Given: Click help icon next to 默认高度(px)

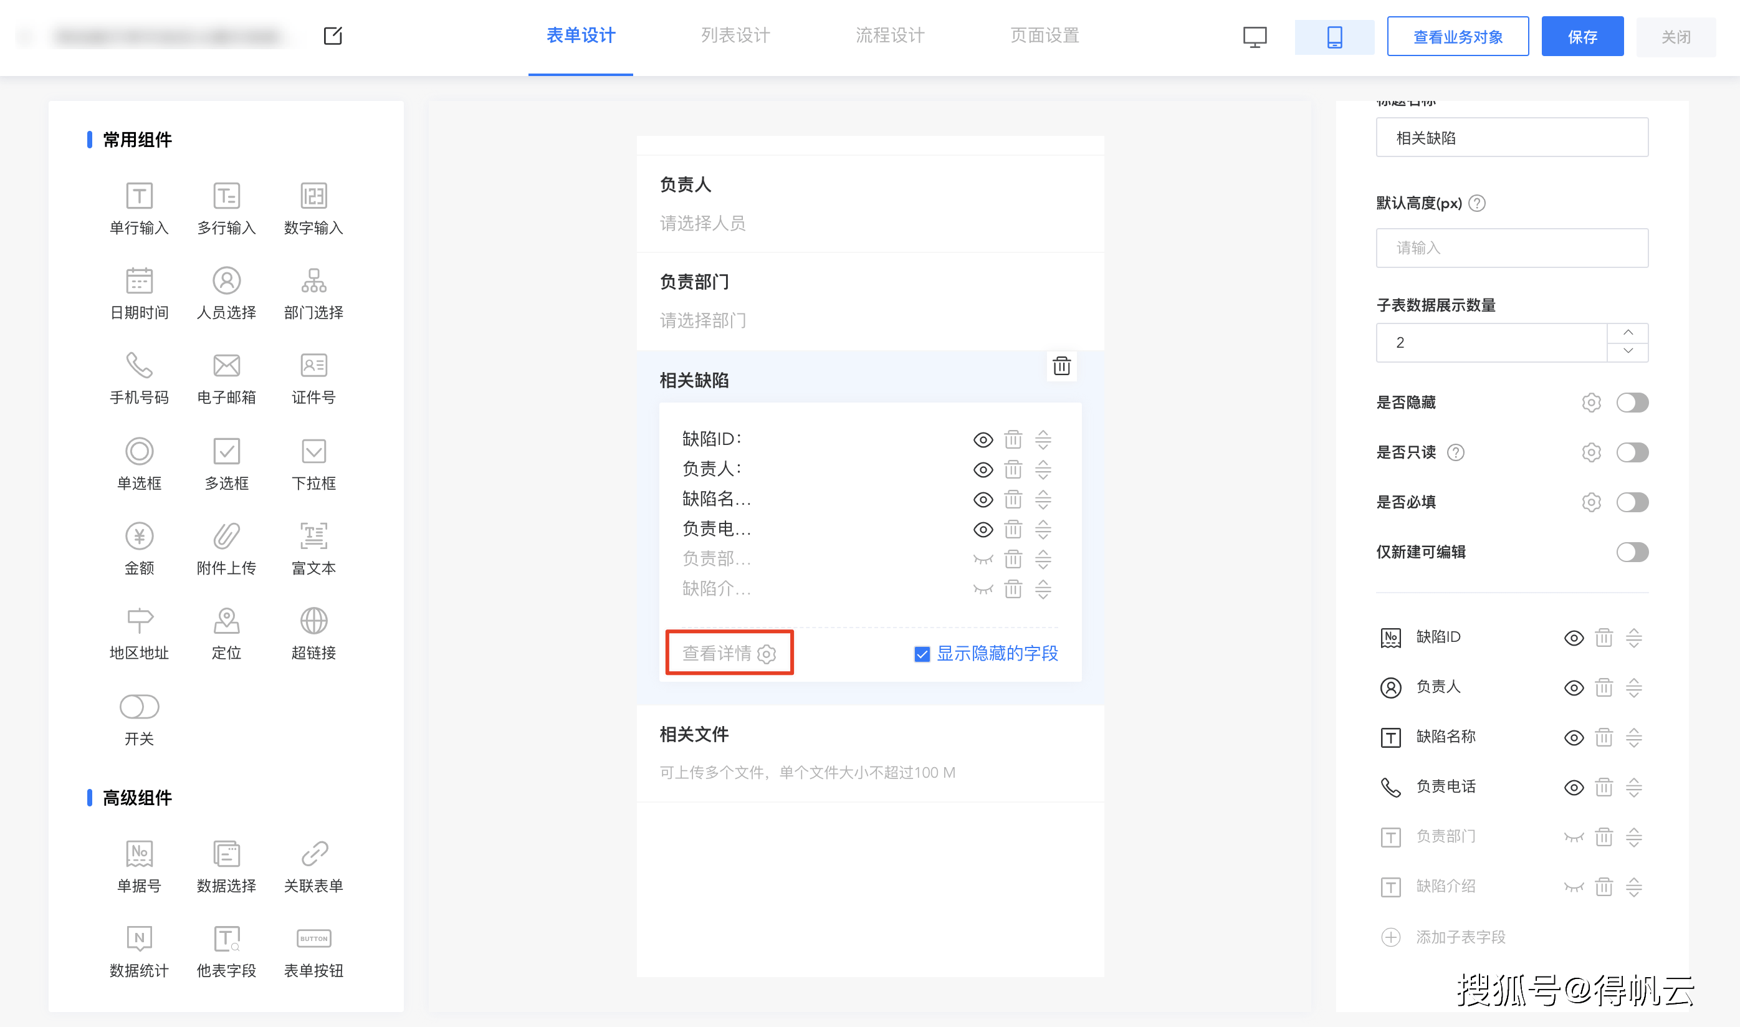Looking at the screenshot, I should coord(1477,203).
